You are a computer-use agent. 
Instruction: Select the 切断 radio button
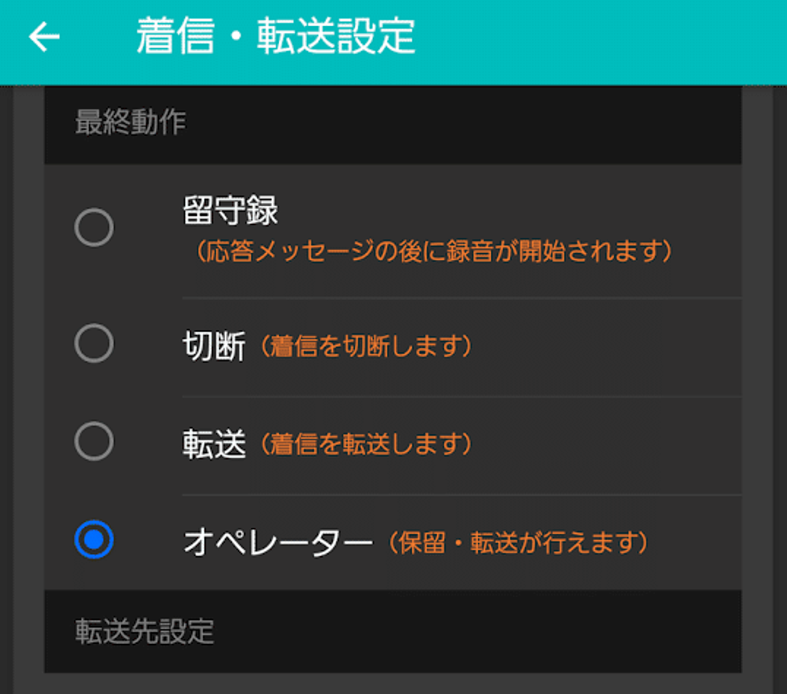tap(94, 343)
